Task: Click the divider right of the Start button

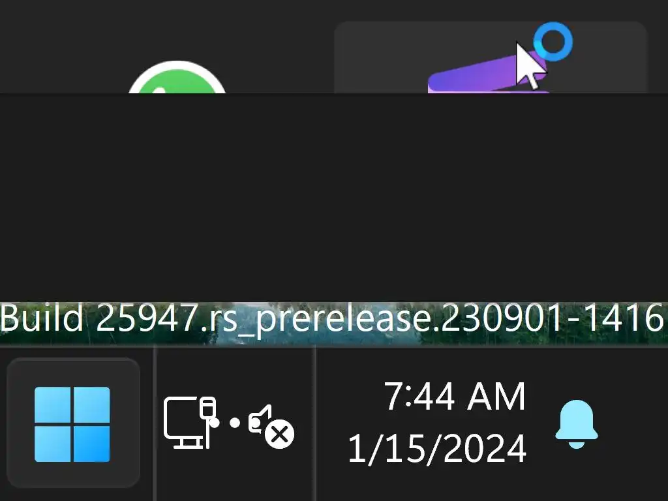Action: coord(155,424)
